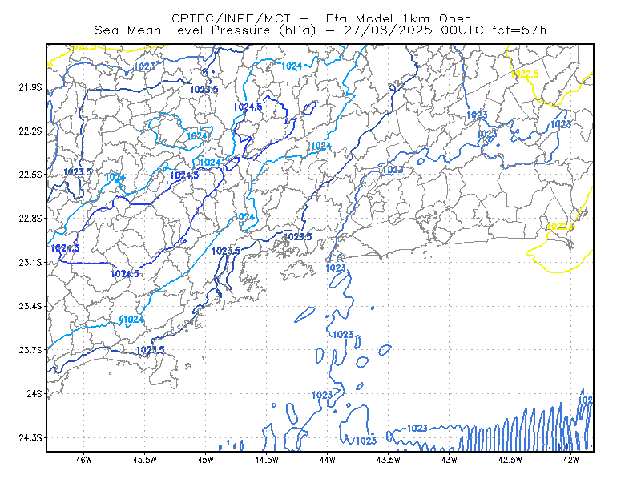Select the 45.5W longitude axis label
This screenshot has width=641, height=495.
(x=145, y=460)
